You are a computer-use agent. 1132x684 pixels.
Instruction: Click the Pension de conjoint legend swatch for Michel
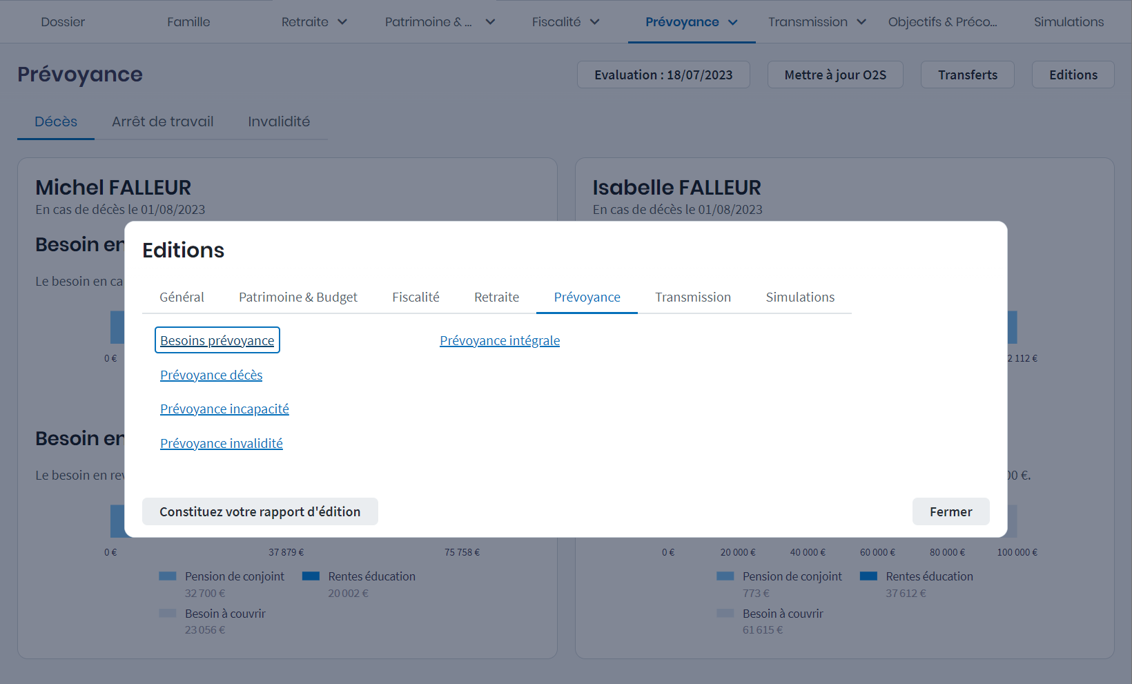coord(168,576)
